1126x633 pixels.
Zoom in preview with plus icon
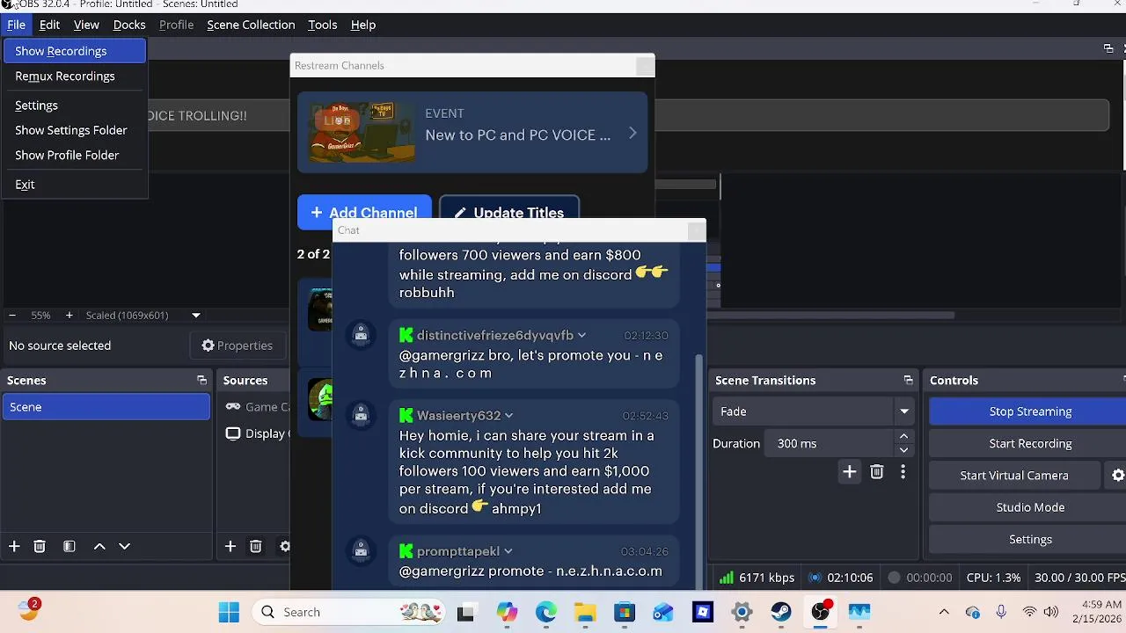69,315
